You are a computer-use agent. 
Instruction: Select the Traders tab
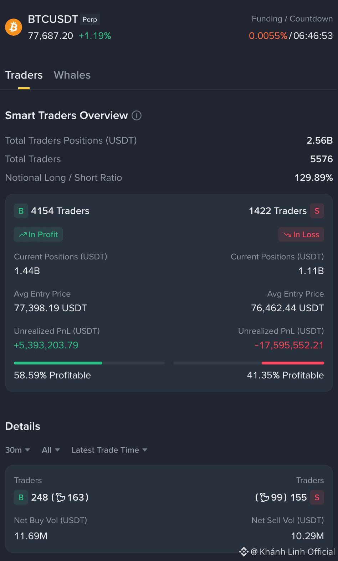[x=24, y=75]
